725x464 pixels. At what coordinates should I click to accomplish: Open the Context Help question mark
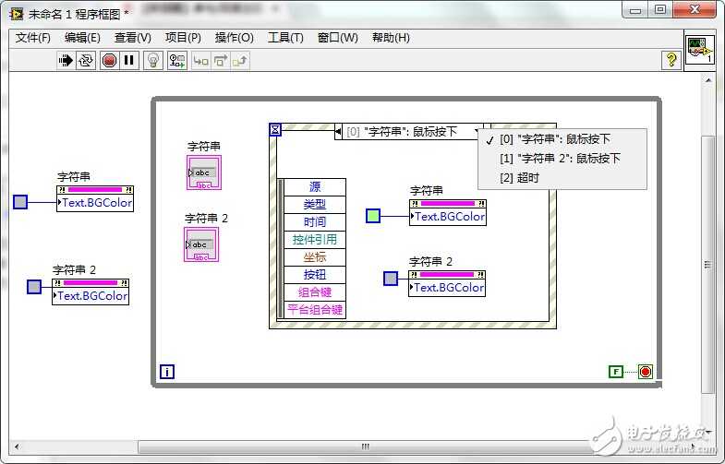coord(671,60)
